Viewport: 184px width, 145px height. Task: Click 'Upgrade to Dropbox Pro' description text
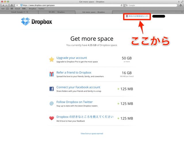point(77,62)
